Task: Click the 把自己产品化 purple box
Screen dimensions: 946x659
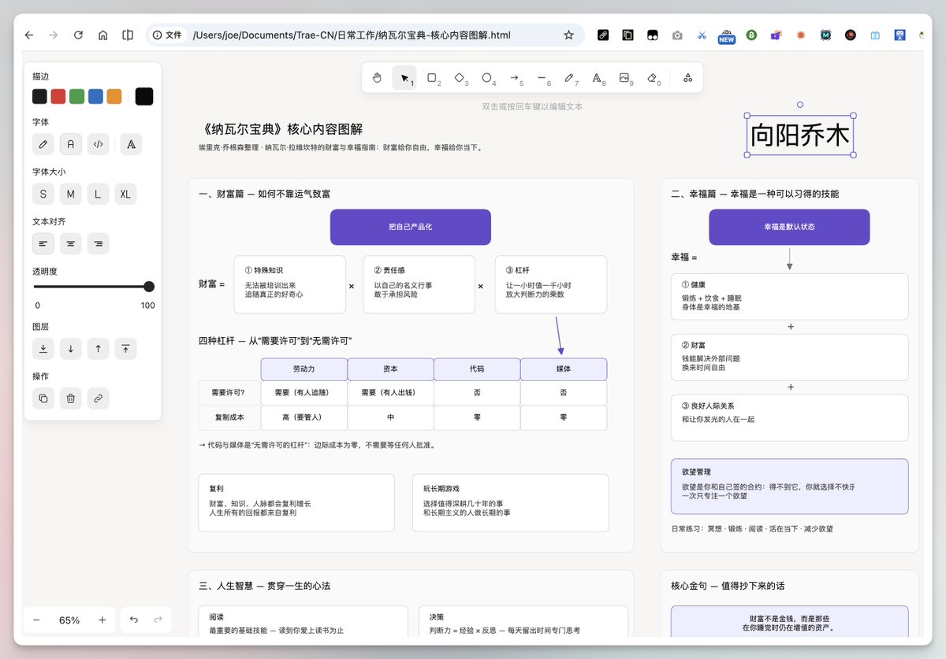Action: tap(411, 227)
